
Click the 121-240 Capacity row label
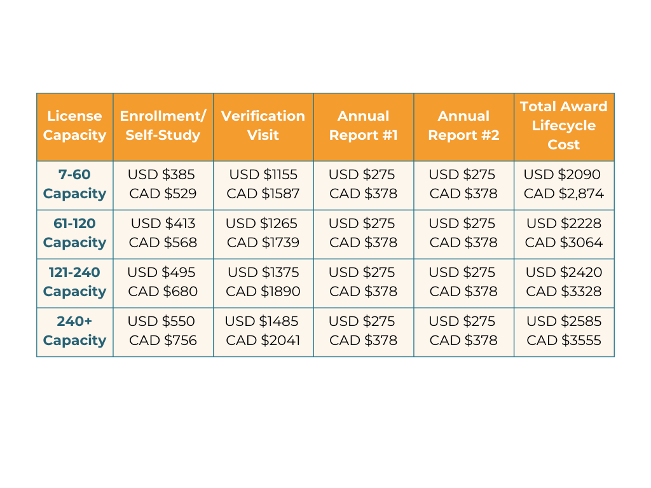coord(74,282)
